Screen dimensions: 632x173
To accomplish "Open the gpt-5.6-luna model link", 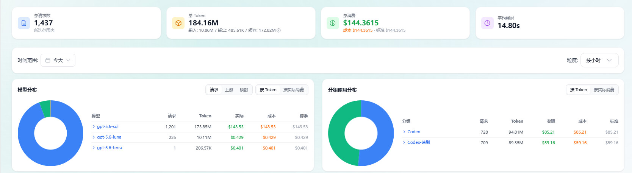I will (x=109, y=137).
